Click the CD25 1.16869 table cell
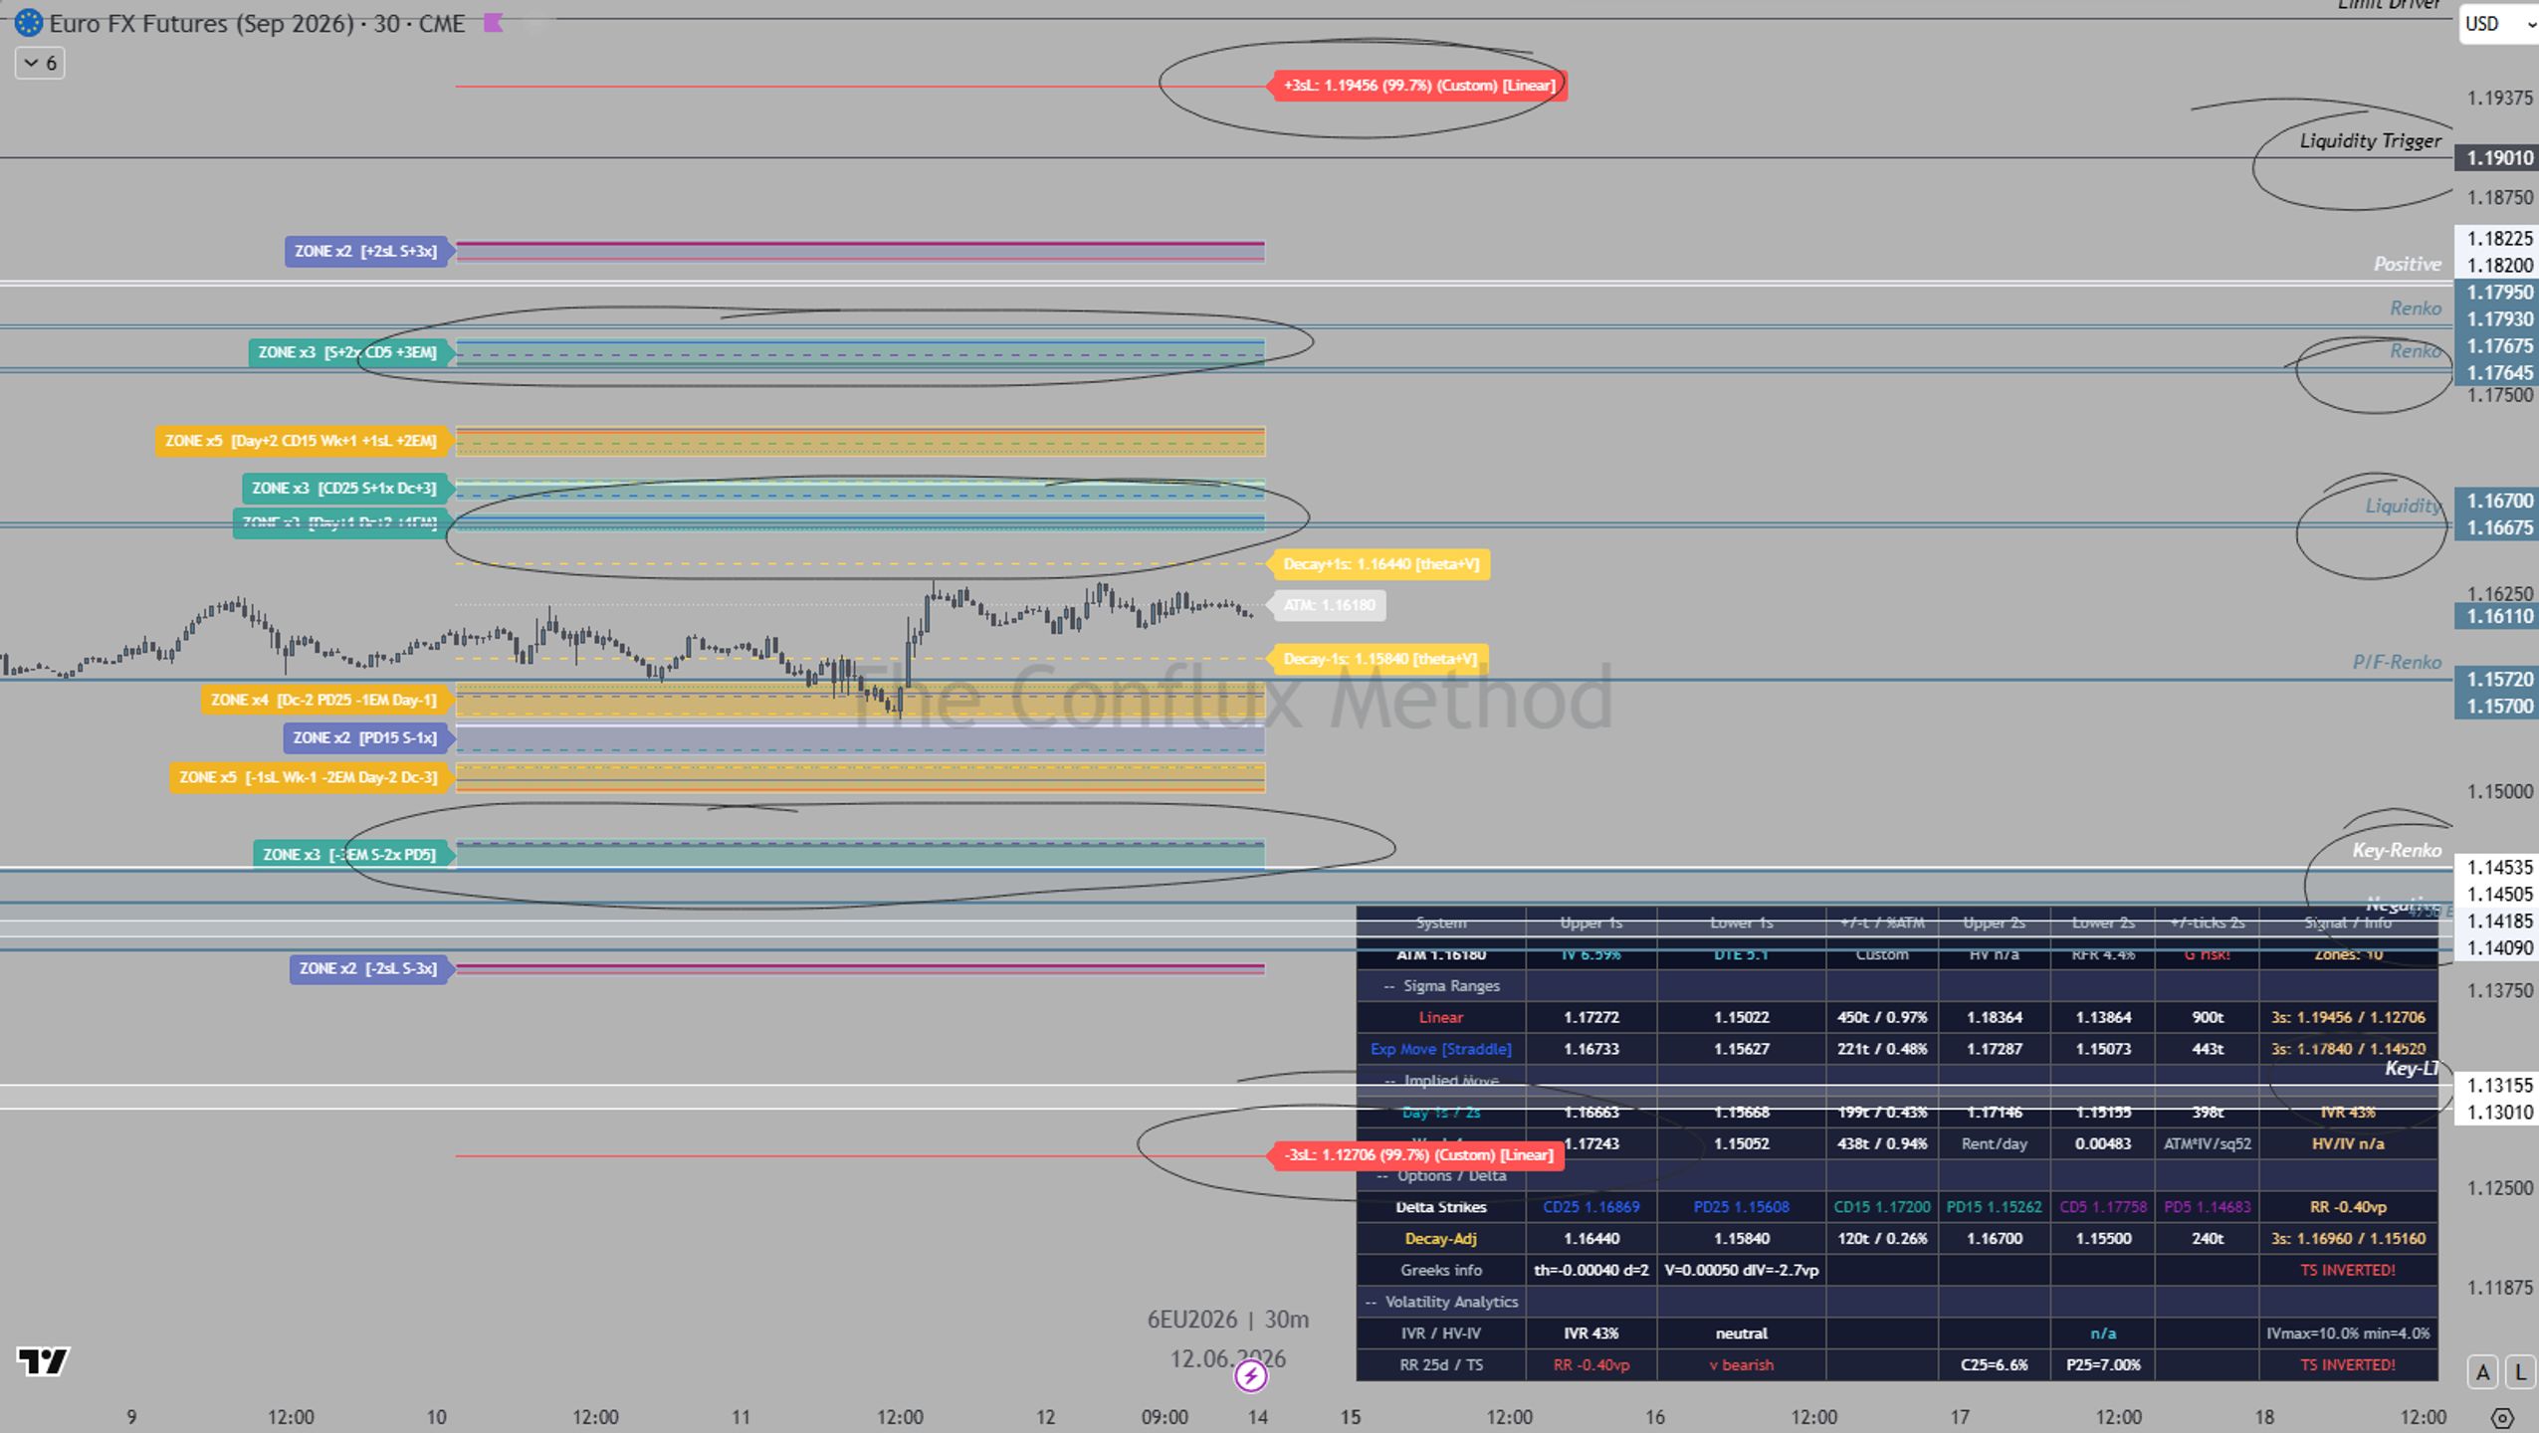 coord(1590,1207)
